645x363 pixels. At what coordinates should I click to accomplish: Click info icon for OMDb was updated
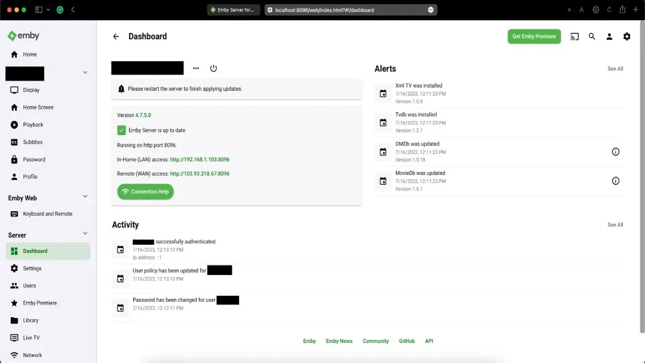[615, 152]
